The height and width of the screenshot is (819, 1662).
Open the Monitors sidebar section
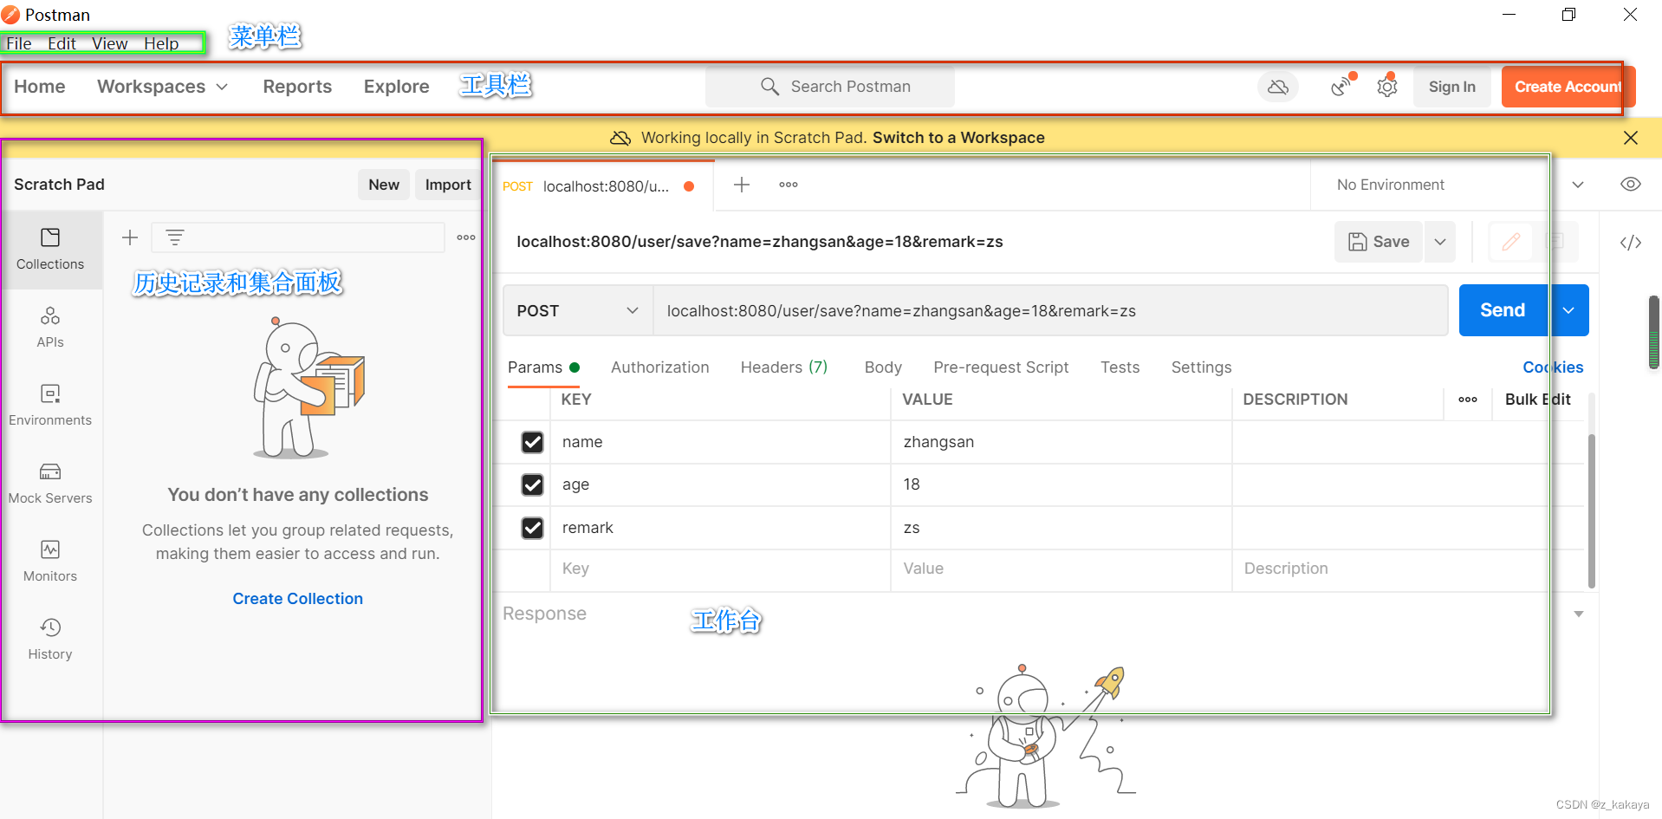tap(50, 561)
